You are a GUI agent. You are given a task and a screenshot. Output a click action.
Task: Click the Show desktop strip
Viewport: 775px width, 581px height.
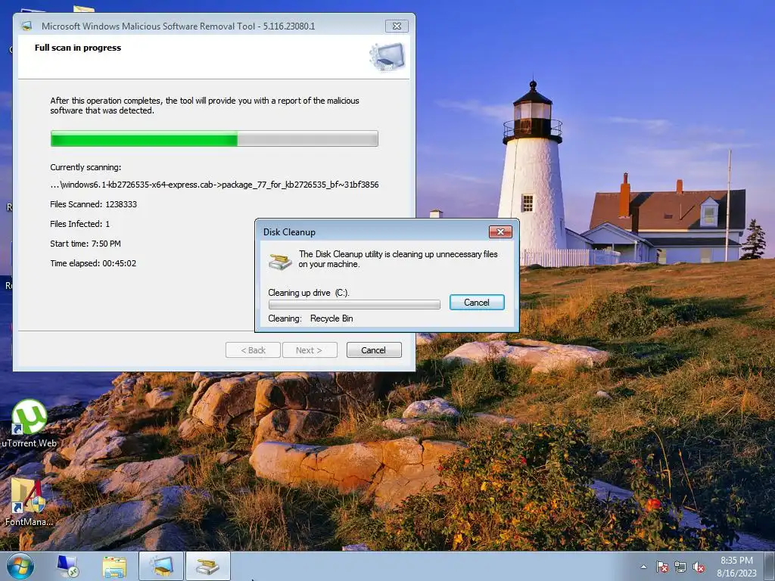coord(770,566)
